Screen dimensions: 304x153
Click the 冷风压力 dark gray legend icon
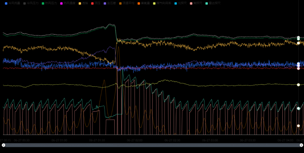(25, 3)
